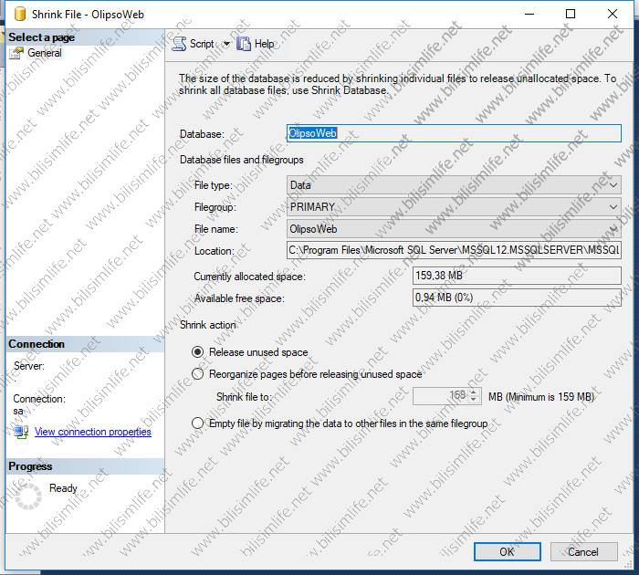Click the Minimum is 159 MB text
Image resolution: width=639 pixels, height=575 pixels.
[541, 396]
